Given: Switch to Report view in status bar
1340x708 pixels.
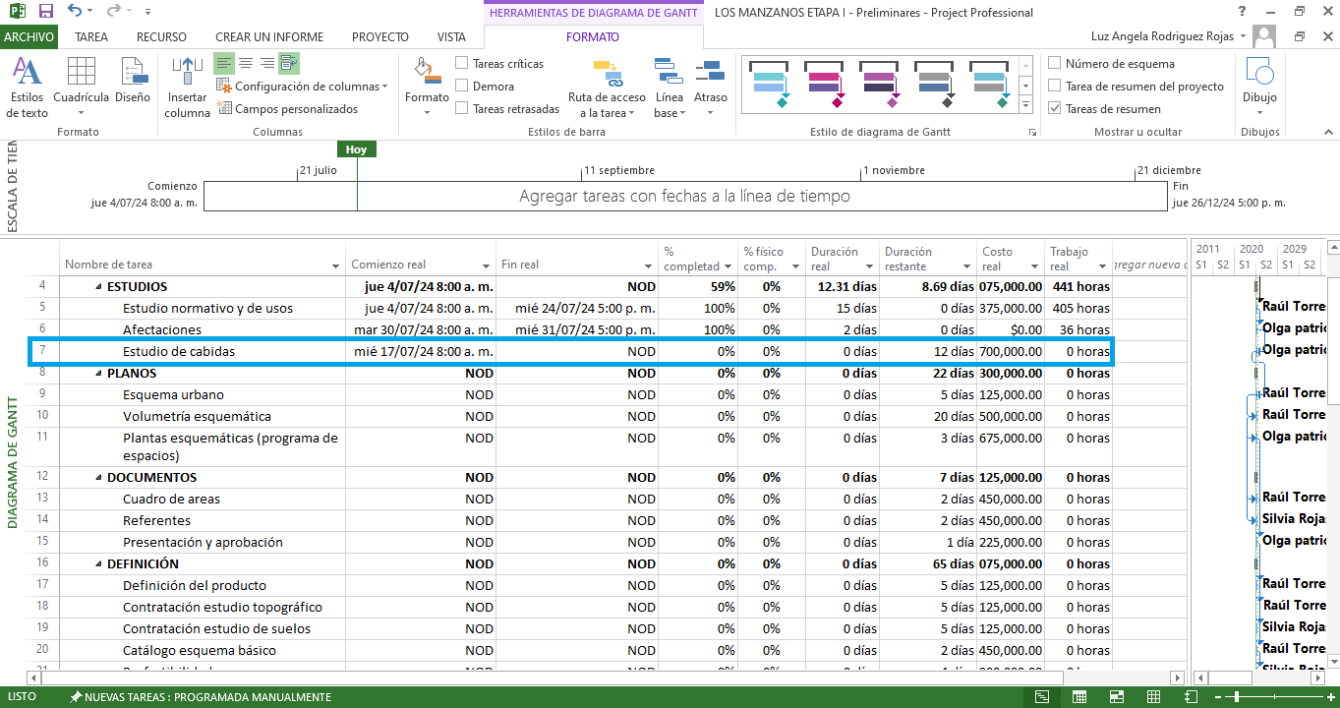Looking at the screenshot, I should point(1192,697).
